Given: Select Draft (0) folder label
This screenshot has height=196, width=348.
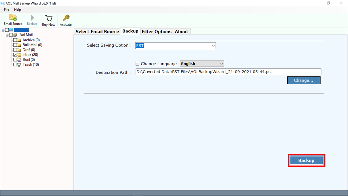Looking at the screenshot, I should pos(29,50).
